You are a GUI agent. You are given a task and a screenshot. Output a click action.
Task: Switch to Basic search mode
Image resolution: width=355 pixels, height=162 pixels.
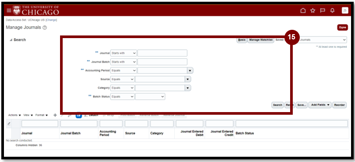[242, 40]
